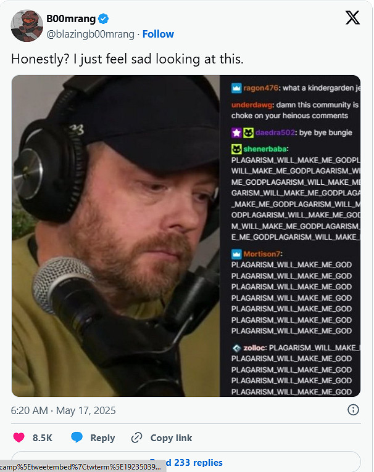374x472 pixels.
Task: Click the Copy link text
Action: pos(171,437)
